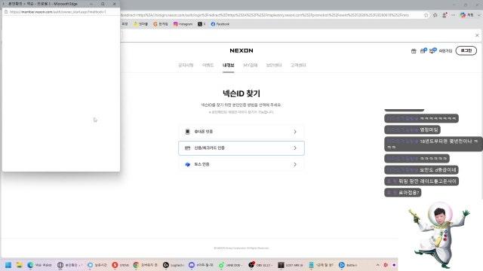Switch to the 공지사항 tab
The width and height of the screenshot is (483, 271).
pyautogui.click(x=186, y=65)
